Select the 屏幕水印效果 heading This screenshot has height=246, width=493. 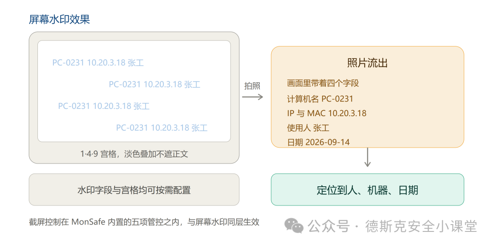tap(59, 20)
